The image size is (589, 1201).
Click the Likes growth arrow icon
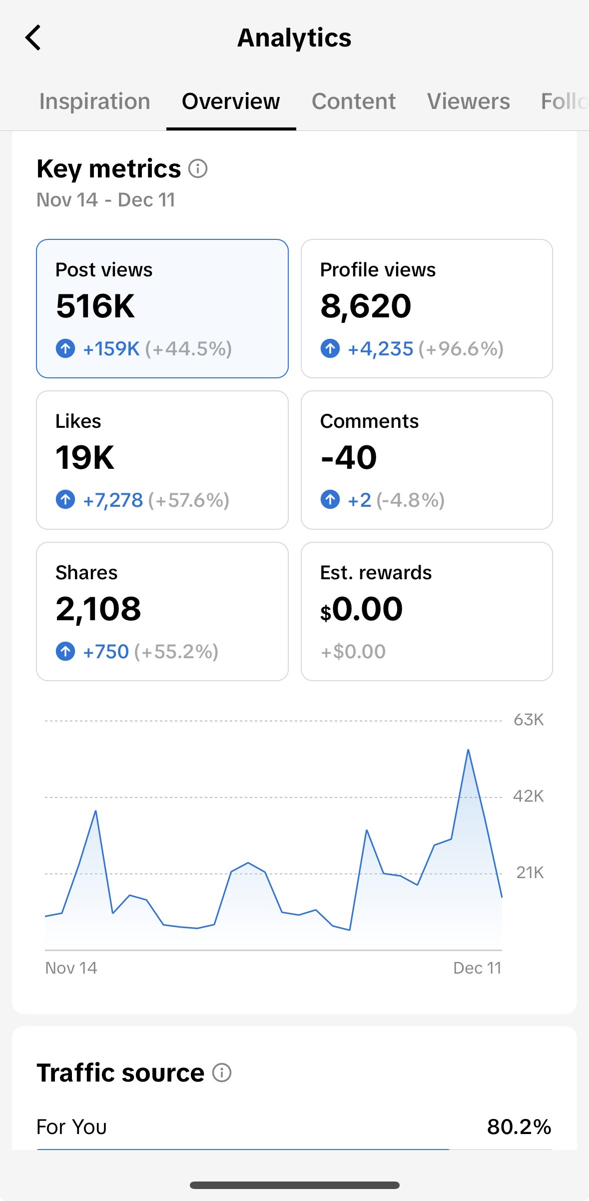point(65,500)
